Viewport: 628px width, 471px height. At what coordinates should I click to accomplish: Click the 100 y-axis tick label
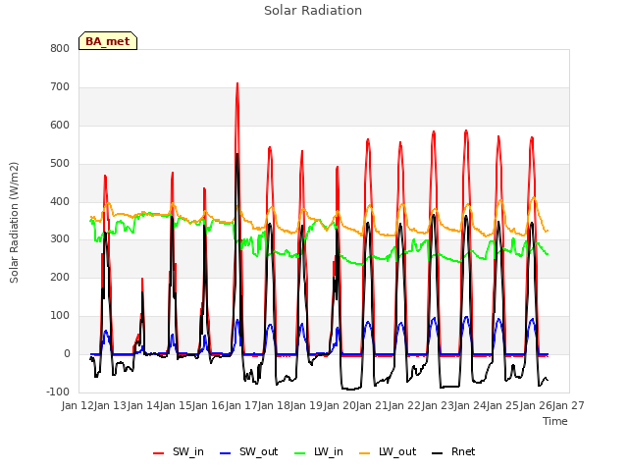[x=60, y=316]
